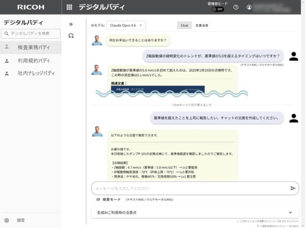This screenshot has width=305, height=228.
Task: Start new chat with headset icon
Action: pyautogui.click(x=71, y=36)
